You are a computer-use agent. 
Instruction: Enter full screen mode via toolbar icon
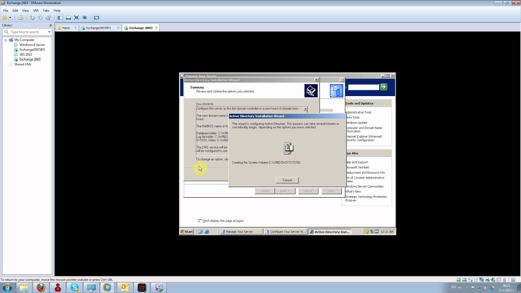(x=76, y=17)
